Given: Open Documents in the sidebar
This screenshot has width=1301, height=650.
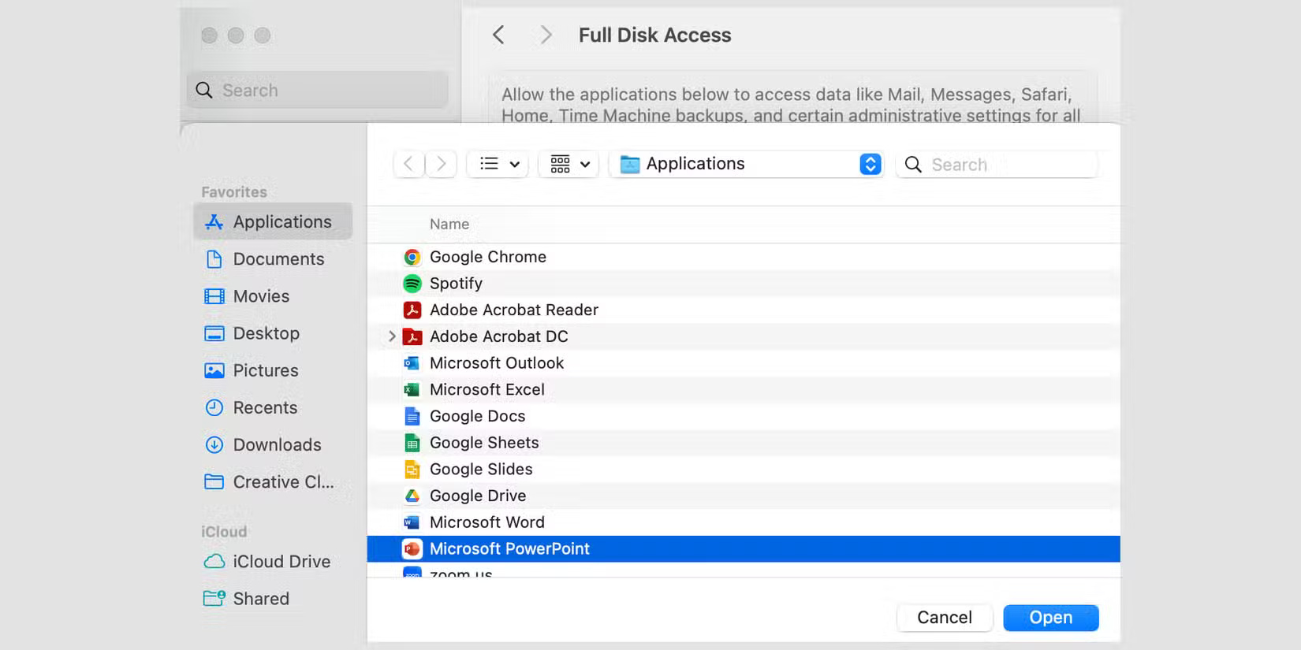Looking at the screenshot, I should click(278, 259).
